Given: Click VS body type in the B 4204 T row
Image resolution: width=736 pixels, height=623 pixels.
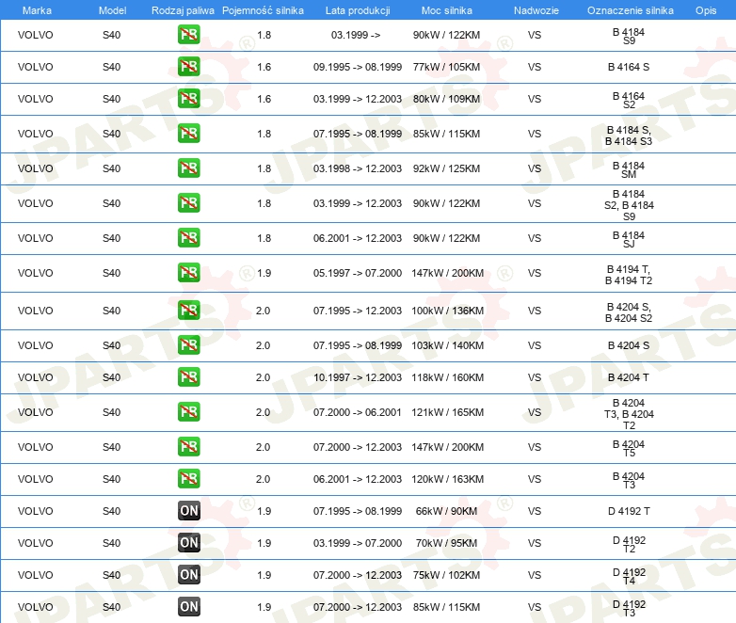Looking at the screenshot, I should tap(535, 377).
